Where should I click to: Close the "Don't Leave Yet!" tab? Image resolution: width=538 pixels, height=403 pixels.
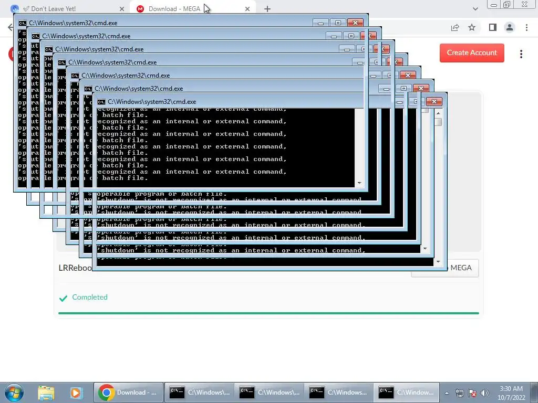tap(122, 9)
